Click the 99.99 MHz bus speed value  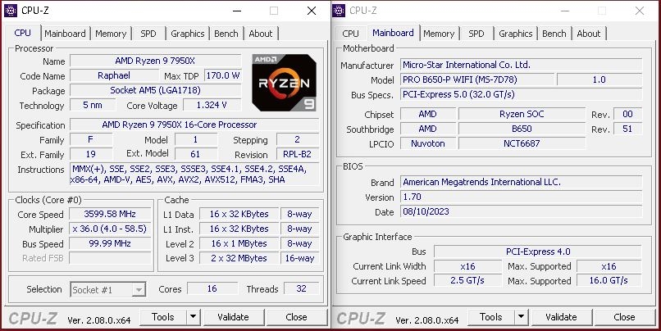point(110,244)
